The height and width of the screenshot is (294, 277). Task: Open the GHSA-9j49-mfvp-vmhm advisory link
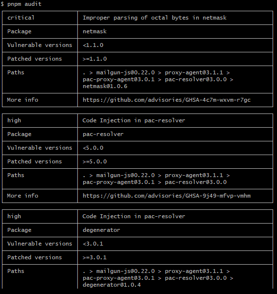point(166,196)
